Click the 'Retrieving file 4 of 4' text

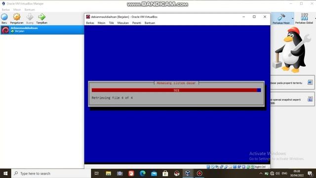pos(112,98)
